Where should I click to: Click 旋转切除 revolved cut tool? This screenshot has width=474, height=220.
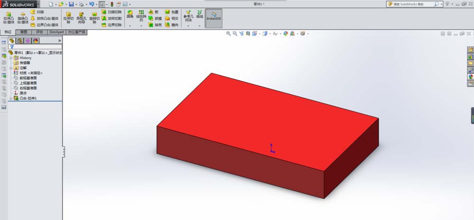coord(94,18)
